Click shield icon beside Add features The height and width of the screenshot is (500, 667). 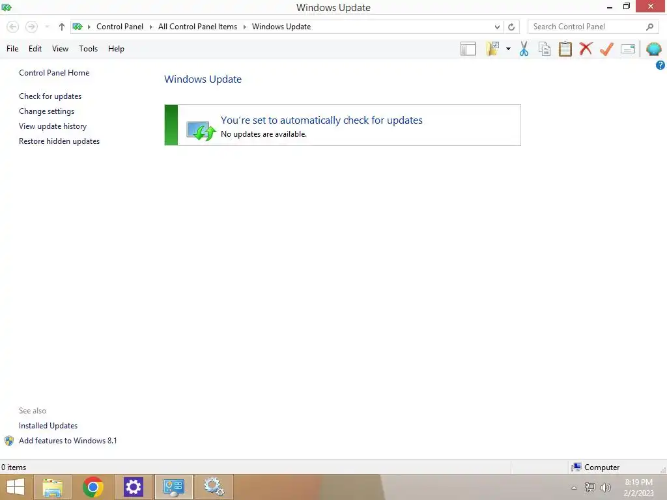[x=9, y=441]
